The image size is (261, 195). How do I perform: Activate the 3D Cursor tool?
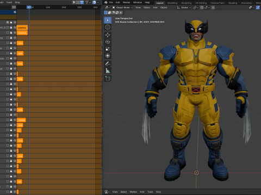click(108, 27)
